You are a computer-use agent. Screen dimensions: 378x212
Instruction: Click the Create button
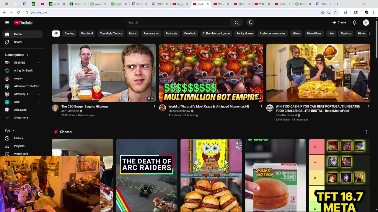(x=339, y=23)
